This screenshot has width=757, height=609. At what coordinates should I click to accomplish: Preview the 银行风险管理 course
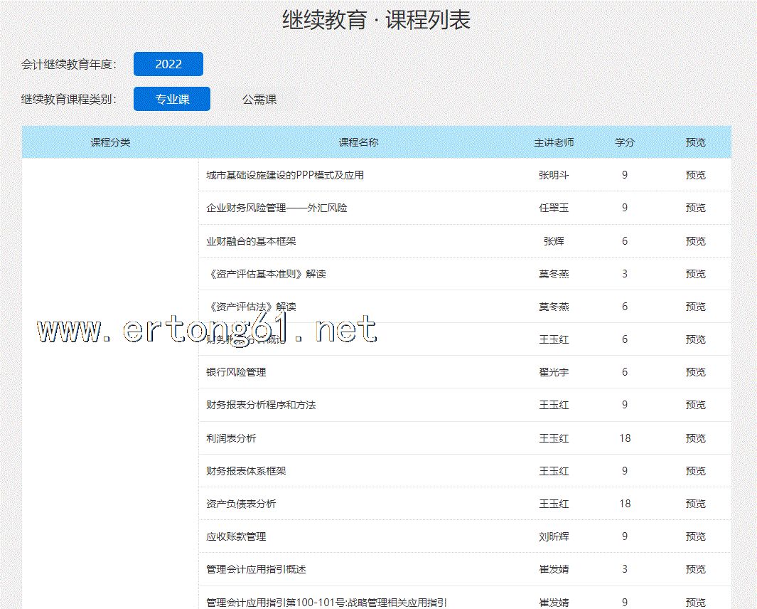[695, 372]
